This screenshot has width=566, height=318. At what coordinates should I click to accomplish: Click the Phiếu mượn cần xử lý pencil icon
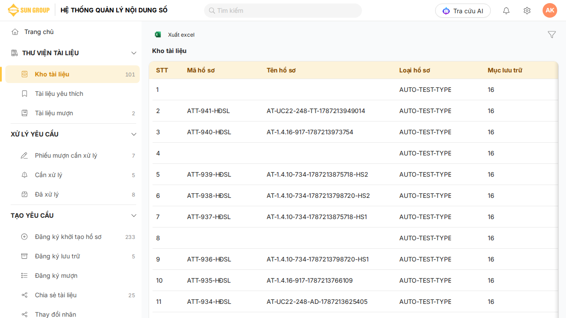[x=25, y=155]
